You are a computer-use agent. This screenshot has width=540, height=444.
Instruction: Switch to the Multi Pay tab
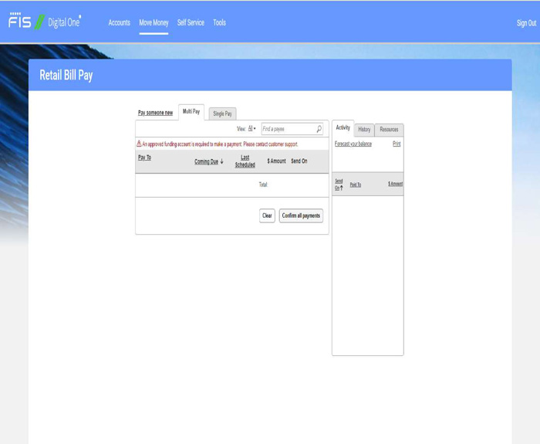click(x=191, y=112)
